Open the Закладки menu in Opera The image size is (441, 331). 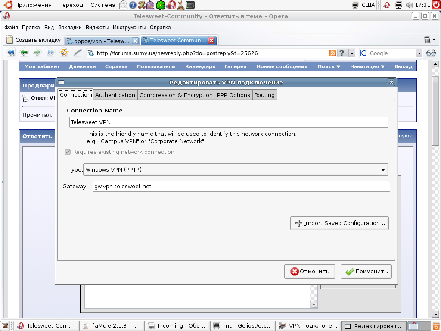(70, 27)
